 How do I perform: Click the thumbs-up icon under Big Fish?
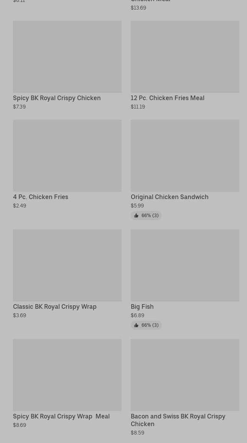click(136, 325)
